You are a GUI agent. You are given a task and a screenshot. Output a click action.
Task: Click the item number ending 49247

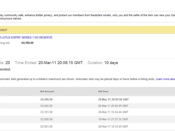(4, 30)
